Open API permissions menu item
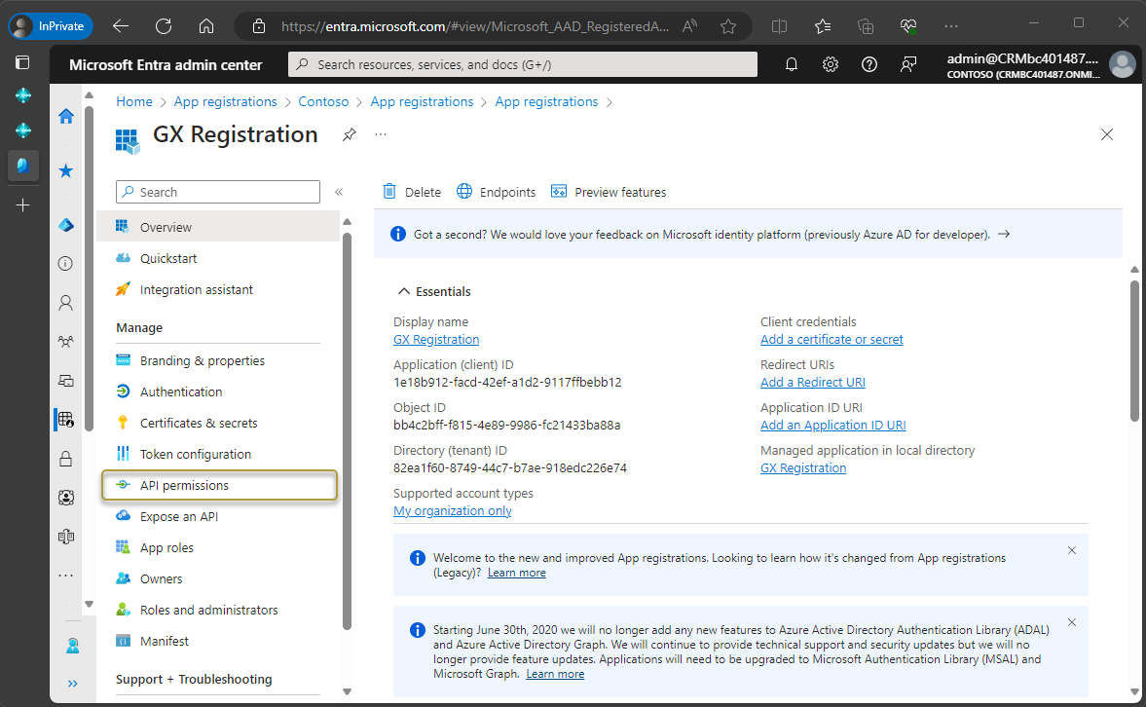1146x707 pixels. click(184, 485)
